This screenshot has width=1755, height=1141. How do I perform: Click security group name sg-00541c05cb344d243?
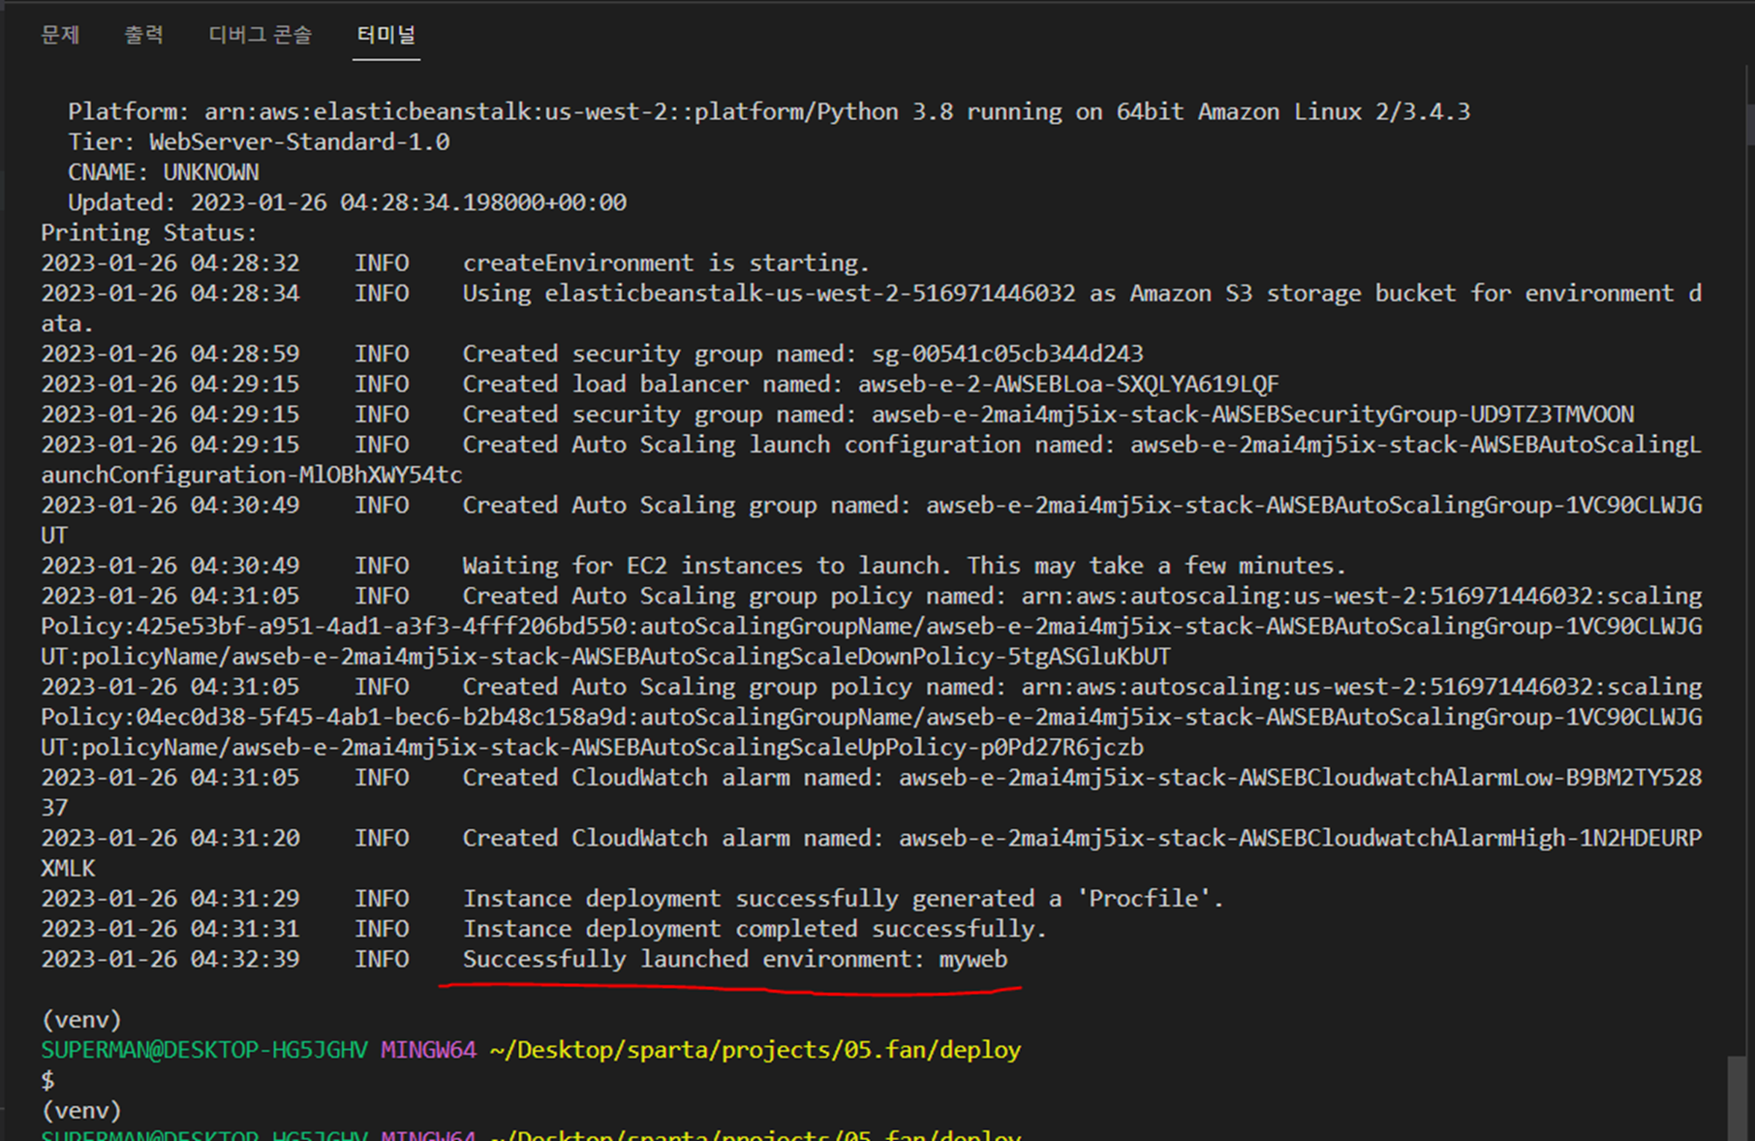coord(1007,354)
